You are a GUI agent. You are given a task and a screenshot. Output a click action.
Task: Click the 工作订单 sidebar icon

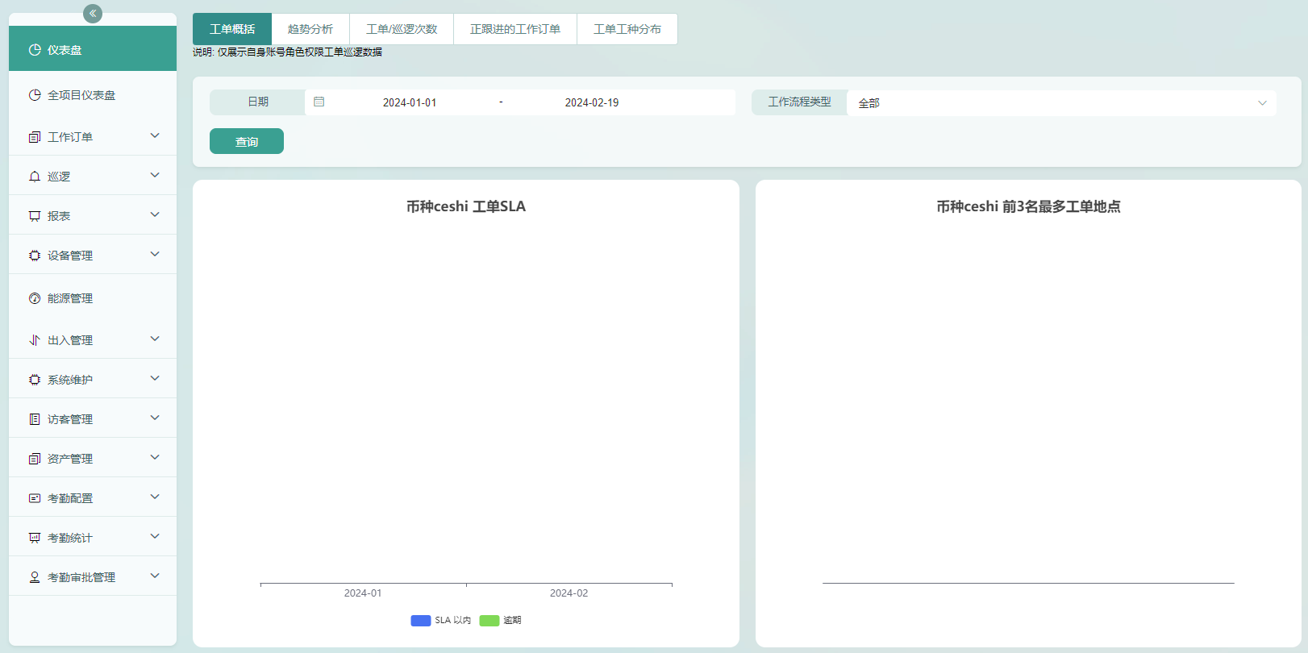pos(35,137)
